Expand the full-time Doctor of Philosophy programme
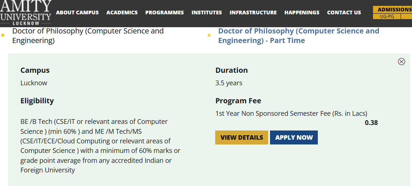This screenshot has height=186, width=412. coord(88,36)
